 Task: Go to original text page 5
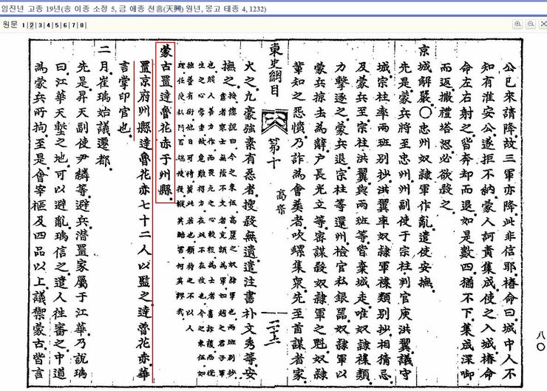click(57, 25)
